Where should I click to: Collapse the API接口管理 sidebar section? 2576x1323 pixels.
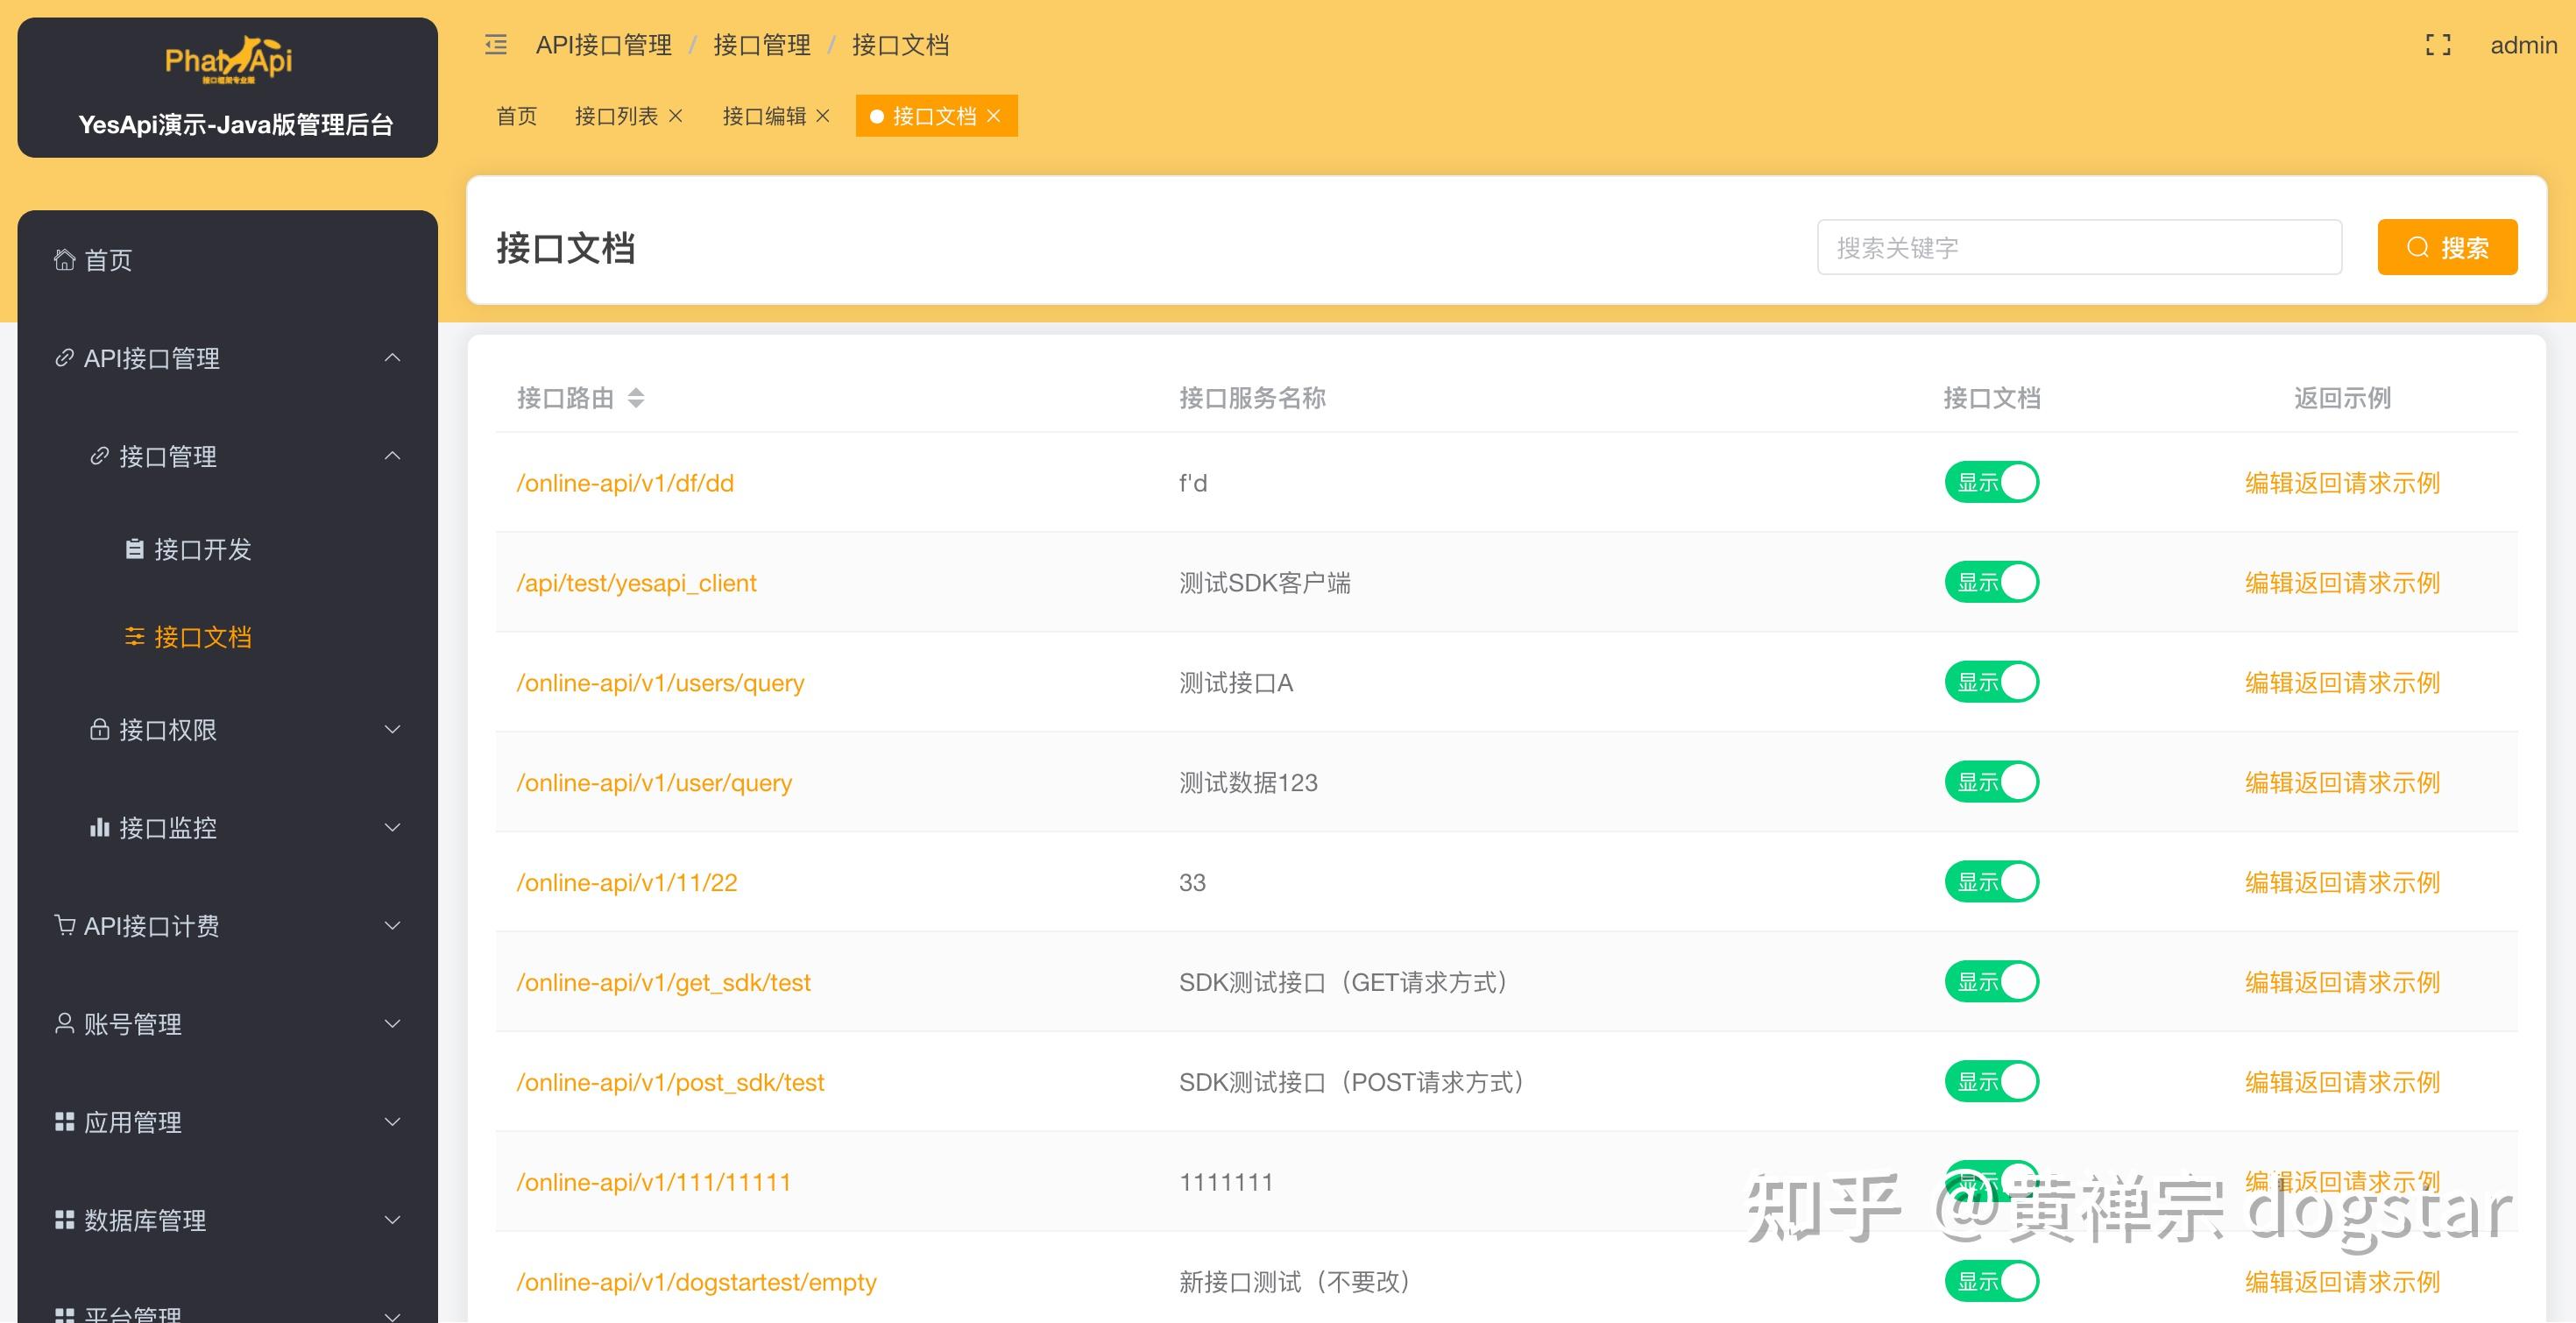[392, 358]
